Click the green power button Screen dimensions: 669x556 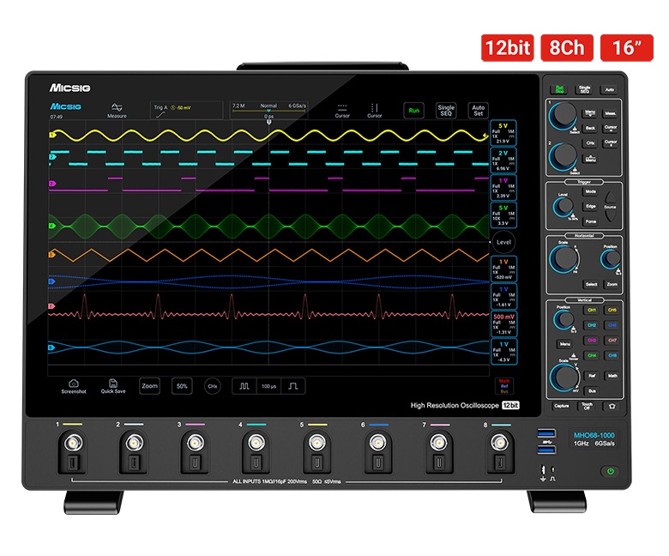click(x=611, y=471)
